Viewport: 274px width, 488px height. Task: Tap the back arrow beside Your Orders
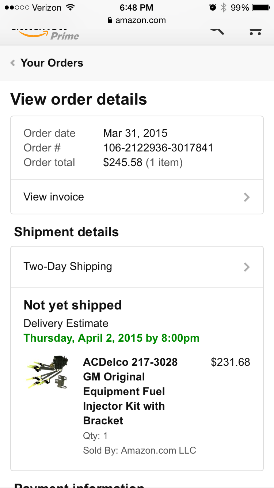13,63
